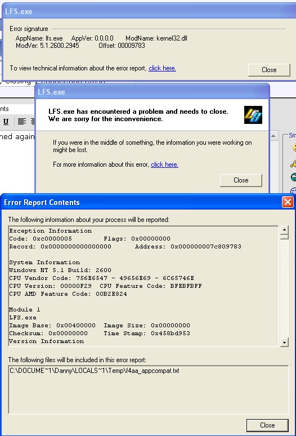The height and width of the screenshot is (436, 296).
Task: Close the Error Report Contents window with X
Action: (x=288, y=202)
